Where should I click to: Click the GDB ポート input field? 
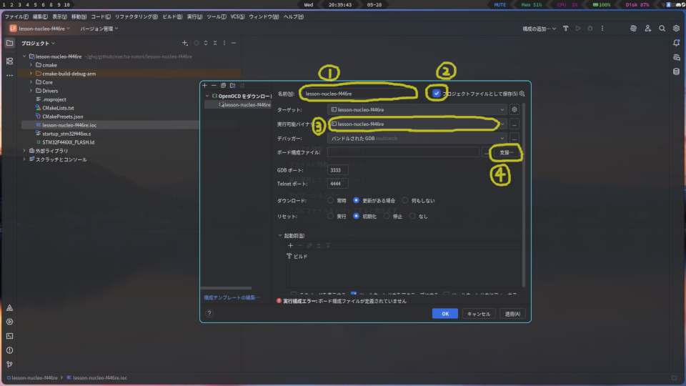[338, 170]
